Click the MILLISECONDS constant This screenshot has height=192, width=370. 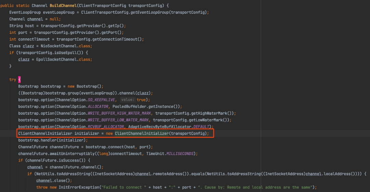[x=180, y=154]
